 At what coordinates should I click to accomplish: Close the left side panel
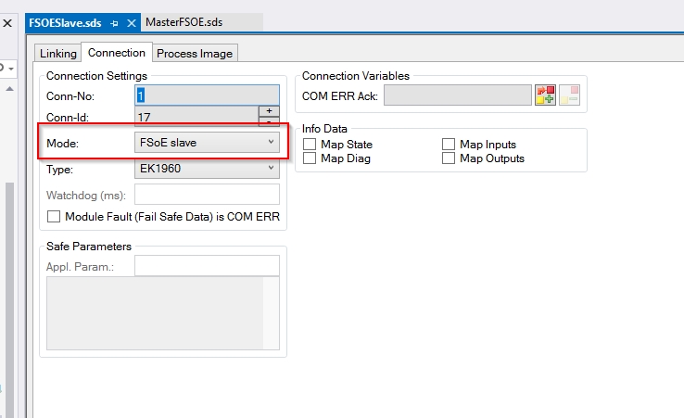click(6, 22)
